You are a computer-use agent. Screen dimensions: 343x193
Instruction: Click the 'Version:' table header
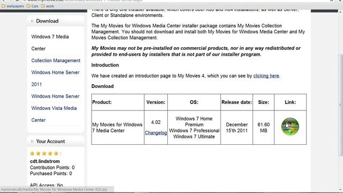(156, 102)
